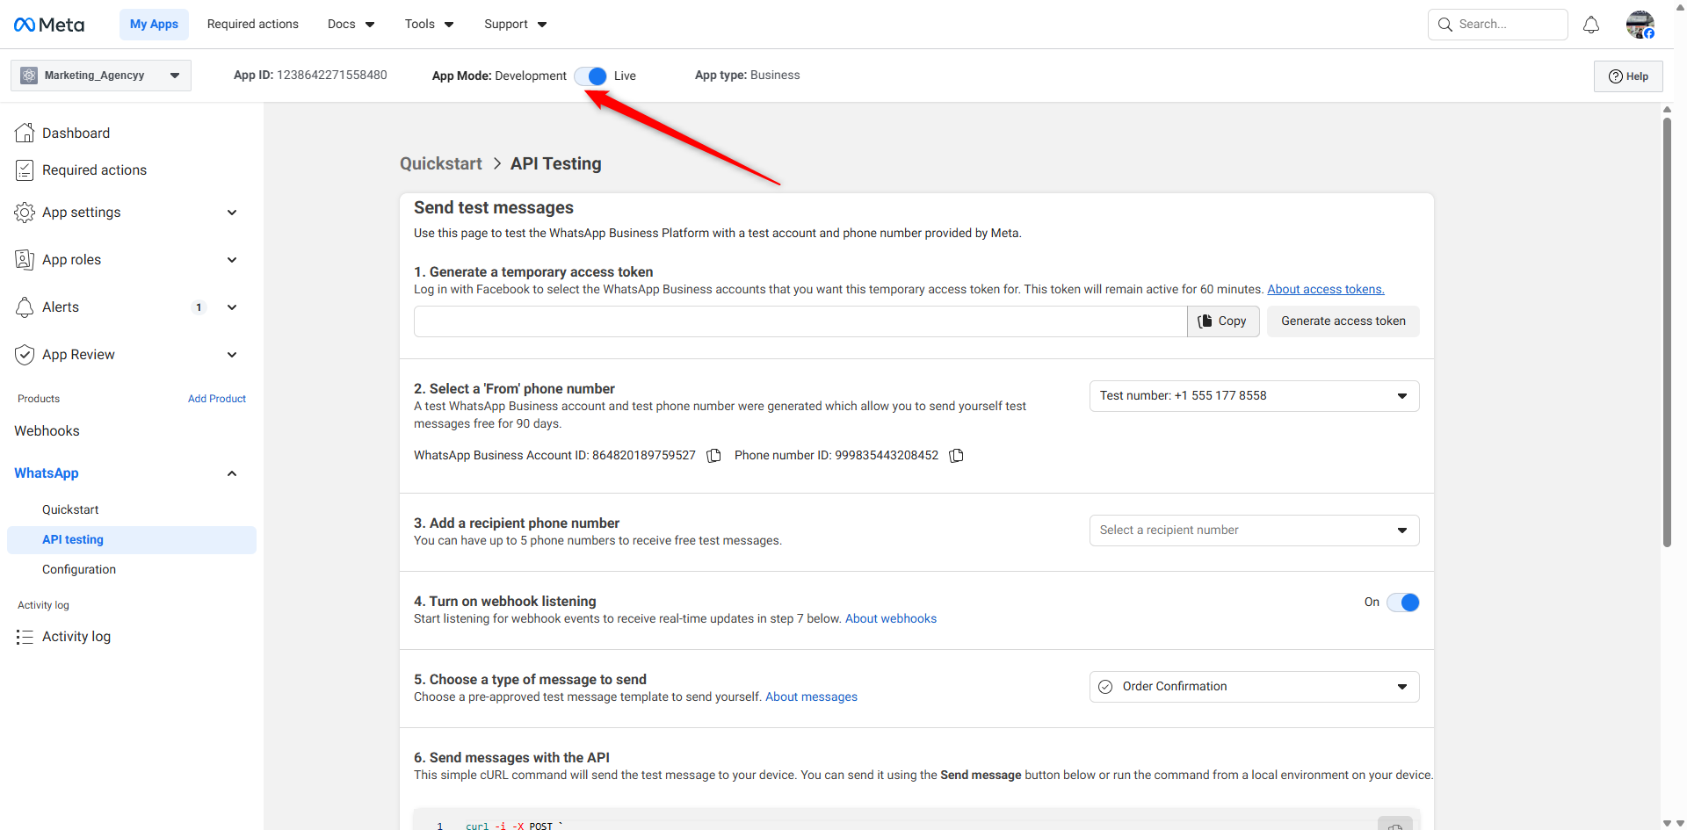The image size is (1687, 830).
Task: Expand the App settings section
Action: [232, 213]
